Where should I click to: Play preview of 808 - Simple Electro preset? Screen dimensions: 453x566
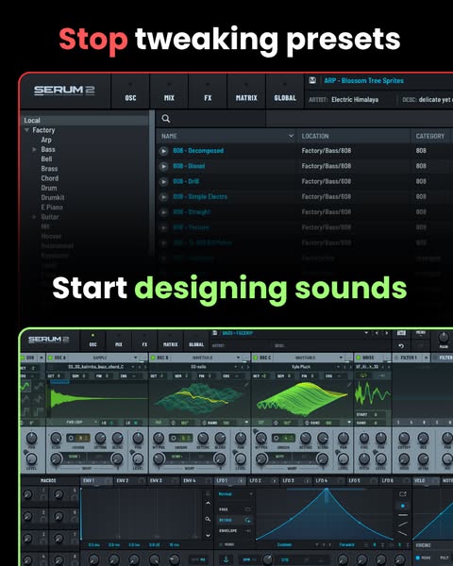(x=163, y=197)
